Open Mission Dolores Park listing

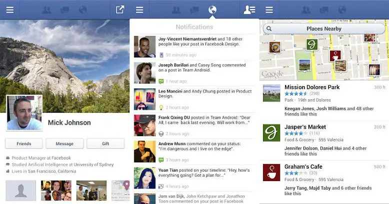(324, 101)
